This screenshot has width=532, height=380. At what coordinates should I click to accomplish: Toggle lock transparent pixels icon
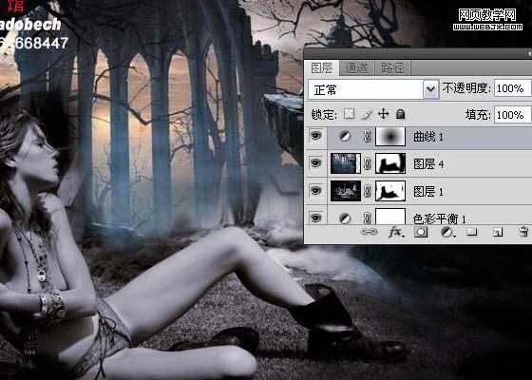(349, 114)
